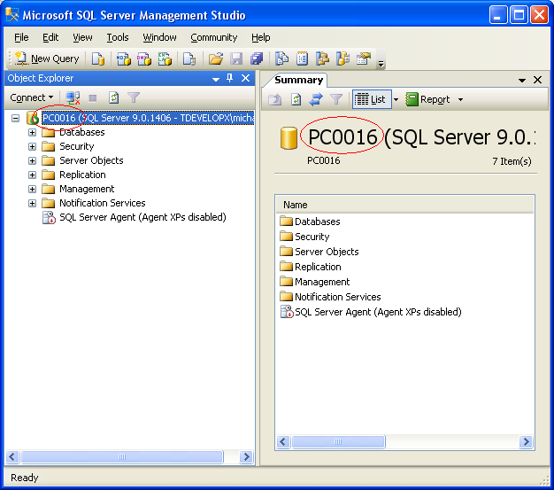554x490 pixels.
Task: Click the Template Explorer toolbar icon
Action: click(x=342, y=58)
